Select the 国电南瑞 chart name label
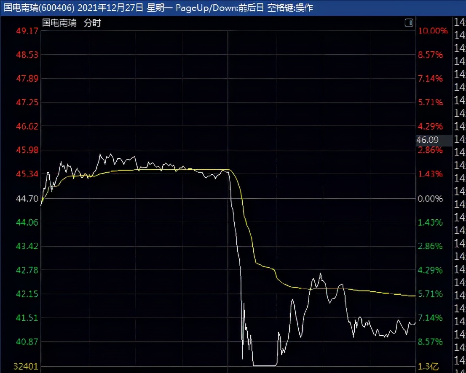The height and width of the screenshot is (373, 466). (59, 23)
